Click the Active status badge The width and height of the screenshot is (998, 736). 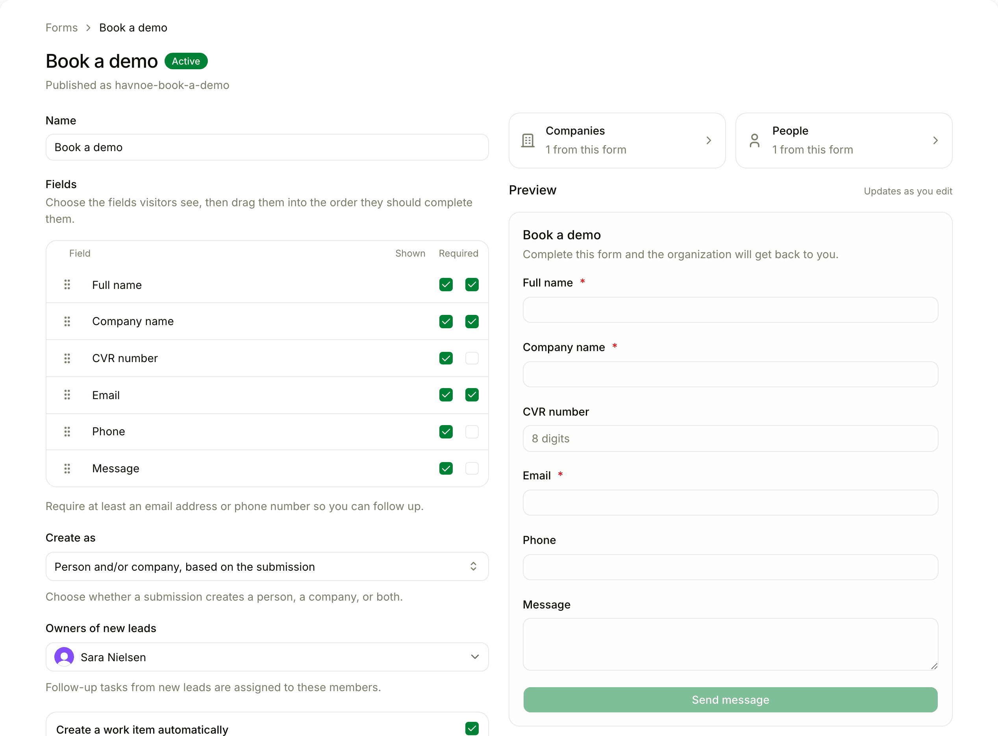click(186, 61)
